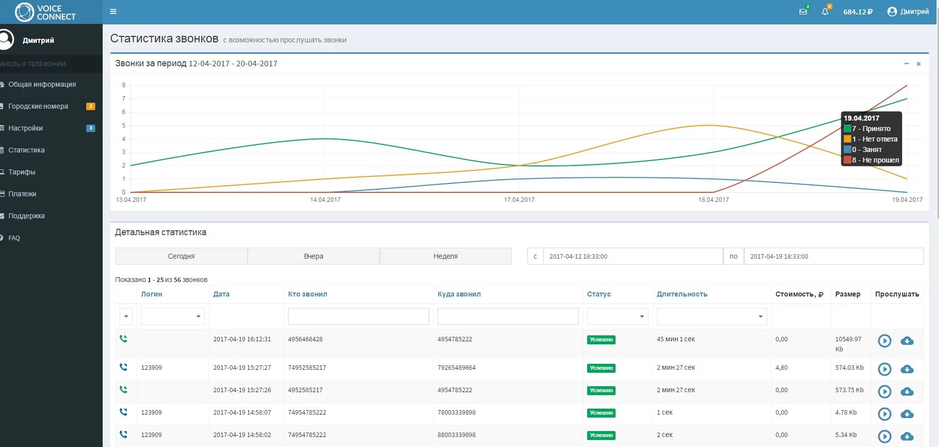Play the 15:27:26 call recording
Viewport: 939px width, 447px height.
[885, 392]
